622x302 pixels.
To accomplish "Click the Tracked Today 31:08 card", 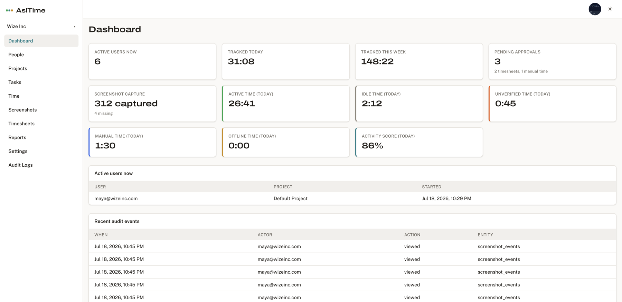I will click(286, 61).
